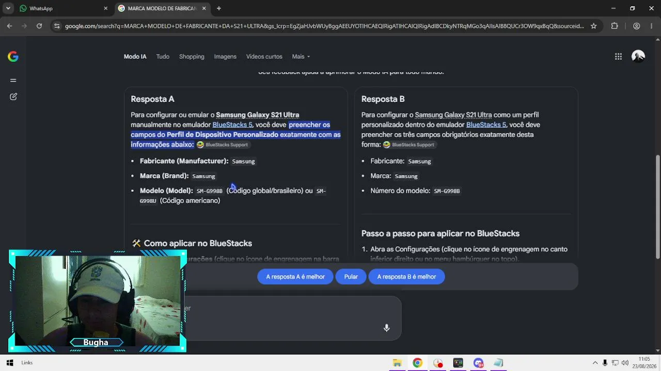
Task: Open the browser extensions menu
Action: click(615, 26)
